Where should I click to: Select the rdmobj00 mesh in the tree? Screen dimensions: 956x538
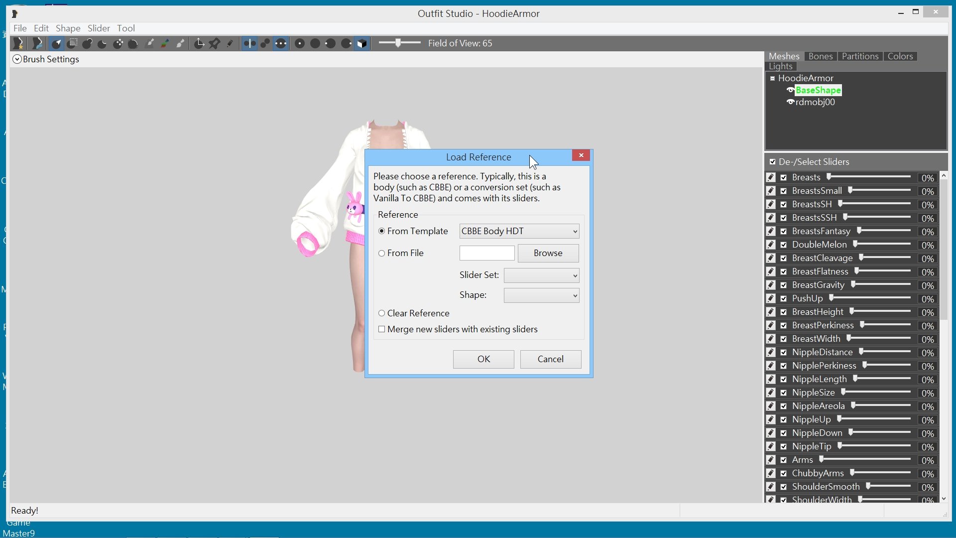coord(815,102)
